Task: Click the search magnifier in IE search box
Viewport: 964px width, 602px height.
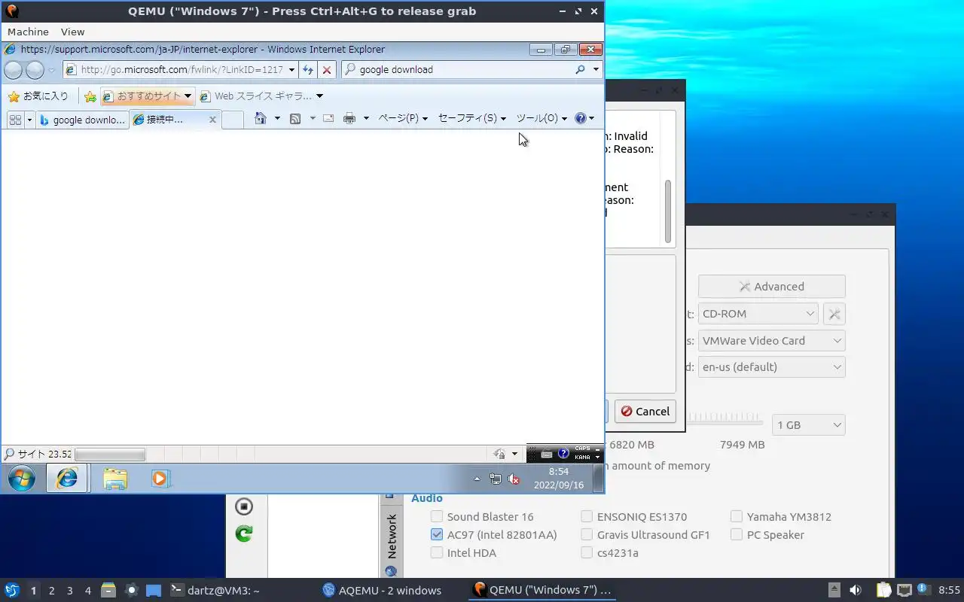Action: [580, 69]
